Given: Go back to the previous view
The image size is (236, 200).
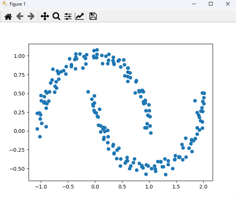Looking at the screenshot, I should pos(20,16).
